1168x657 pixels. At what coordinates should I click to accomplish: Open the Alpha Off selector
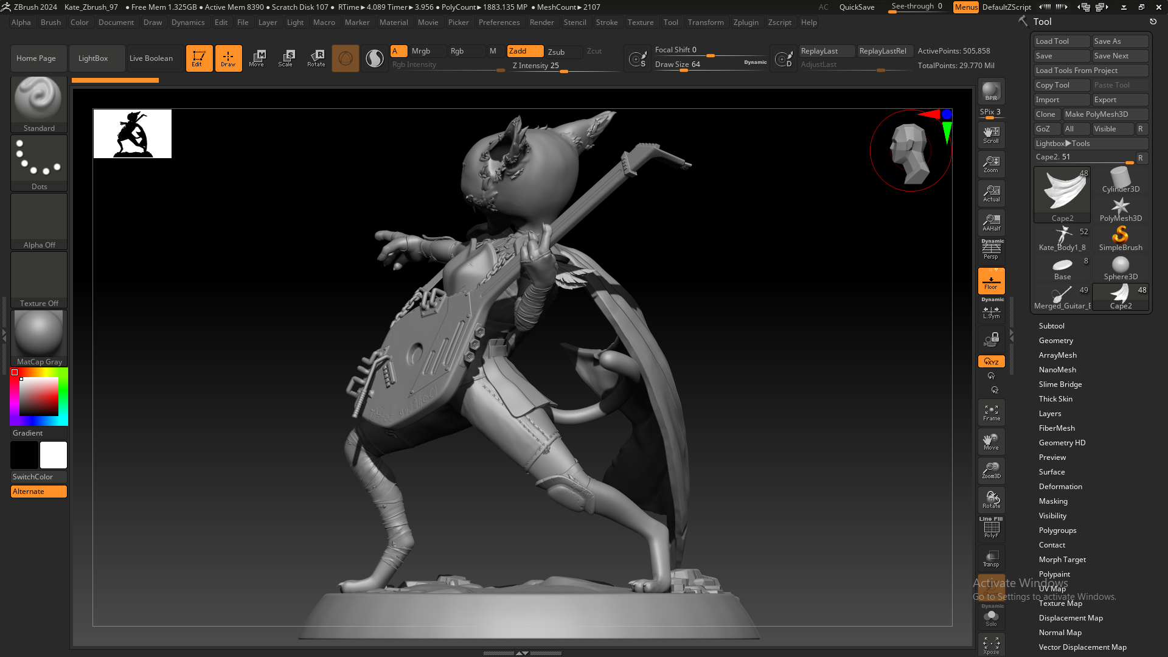pyautogui.click(x=39, y=221)
